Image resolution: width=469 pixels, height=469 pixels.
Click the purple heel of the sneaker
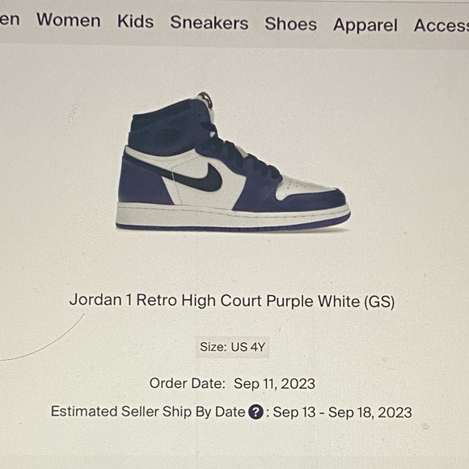coord(142,182)
